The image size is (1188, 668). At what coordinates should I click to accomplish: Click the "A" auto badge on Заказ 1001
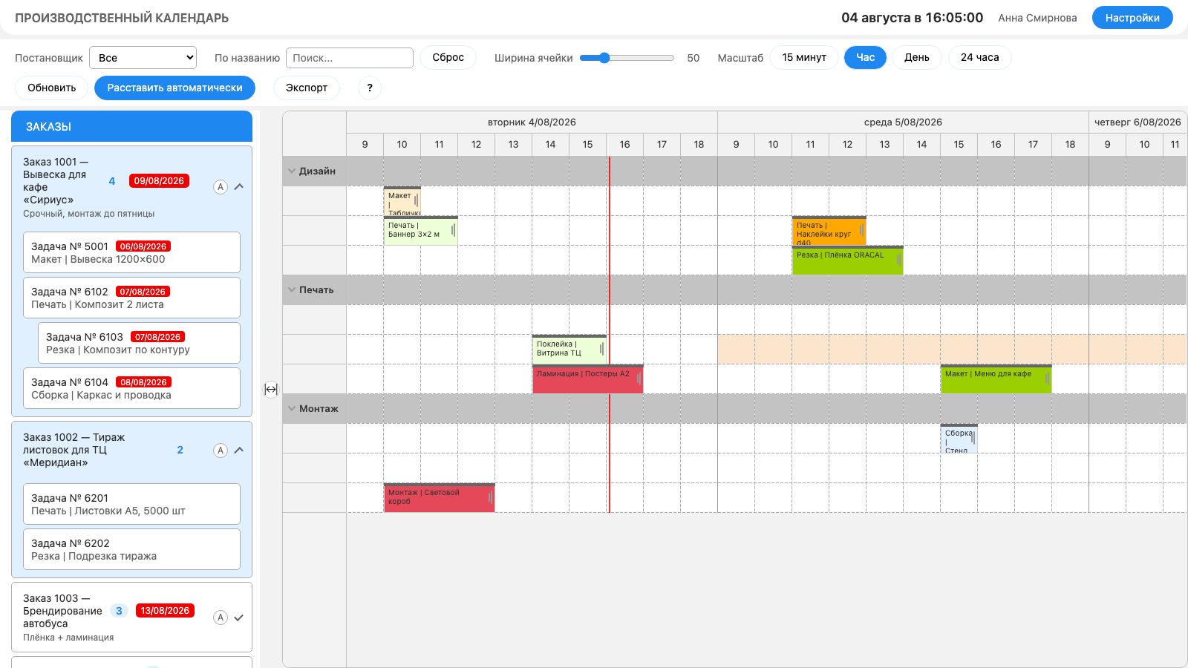(221, 187)
